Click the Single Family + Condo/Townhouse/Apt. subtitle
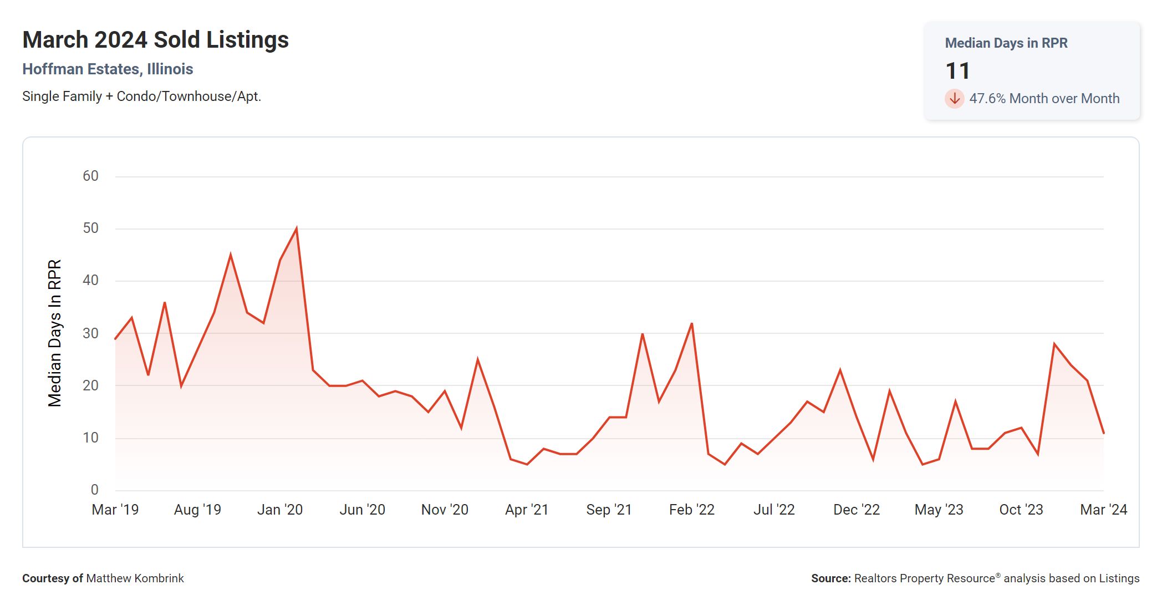The height and width of the screenshot is (610, 1162). pyautogui.click(x=141, y=96)
